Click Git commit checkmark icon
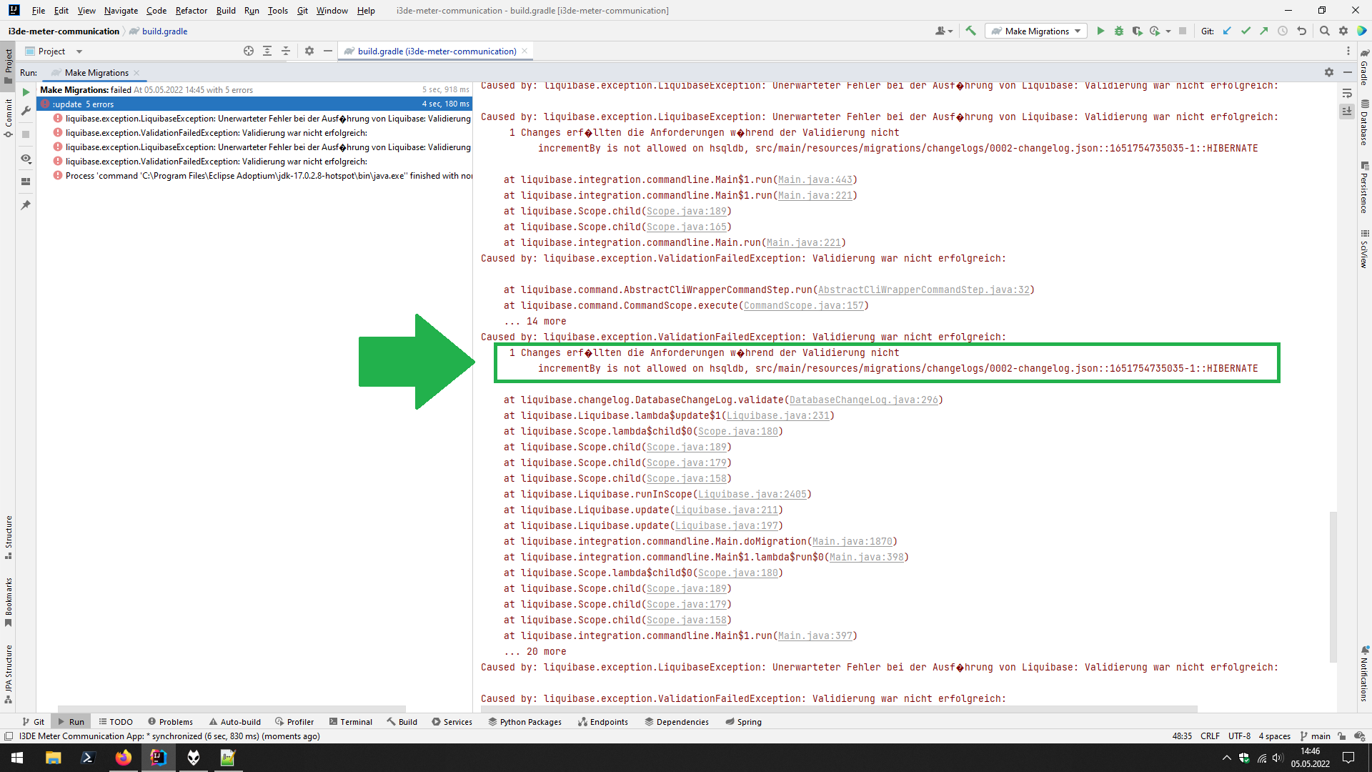This screenshot has height=772, width=1372. point(1246,31)
